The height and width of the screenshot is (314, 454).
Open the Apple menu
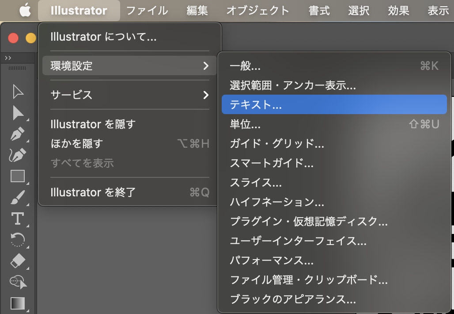coord(25,11)
